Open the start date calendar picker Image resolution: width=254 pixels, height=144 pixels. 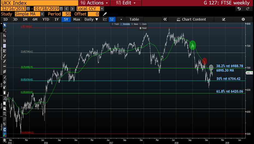pyautogui.click(x=28, y=8)
